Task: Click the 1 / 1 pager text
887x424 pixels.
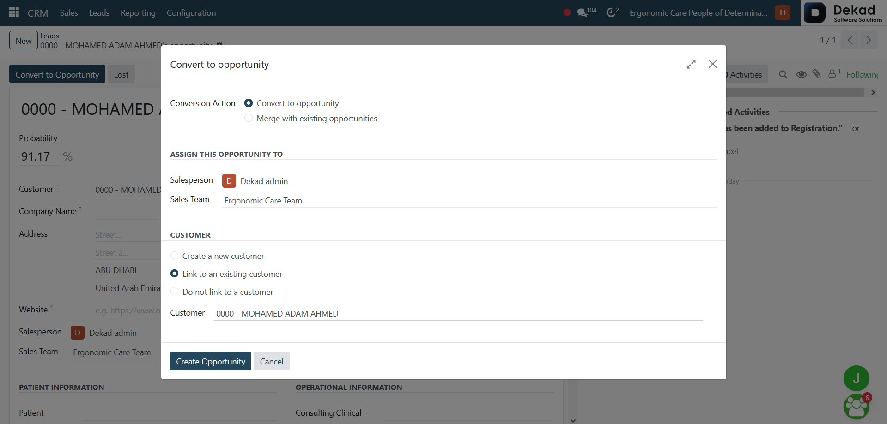Action: pos(827,40)
